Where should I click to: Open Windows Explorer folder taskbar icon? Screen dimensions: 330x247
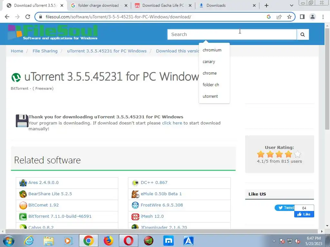coord(49,241)
